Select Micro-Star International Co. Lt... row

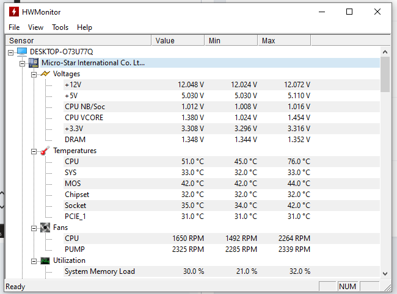[210, 63]
